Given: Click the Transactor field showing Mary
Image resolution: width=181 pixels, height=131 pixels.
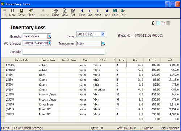Looking at the screenshot, I should point(89,44).
